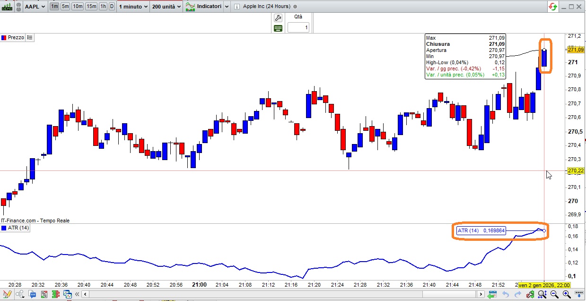Open the Indicatori panel
This screenshot has height=306, width=586.
pyautogui.click(x=203, y=7)
